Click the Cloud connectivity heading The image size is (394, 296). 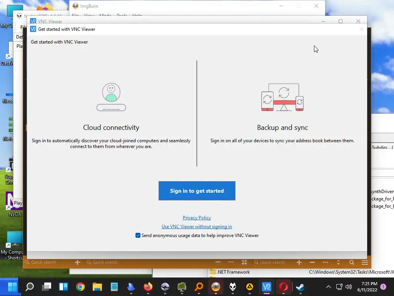111,128
